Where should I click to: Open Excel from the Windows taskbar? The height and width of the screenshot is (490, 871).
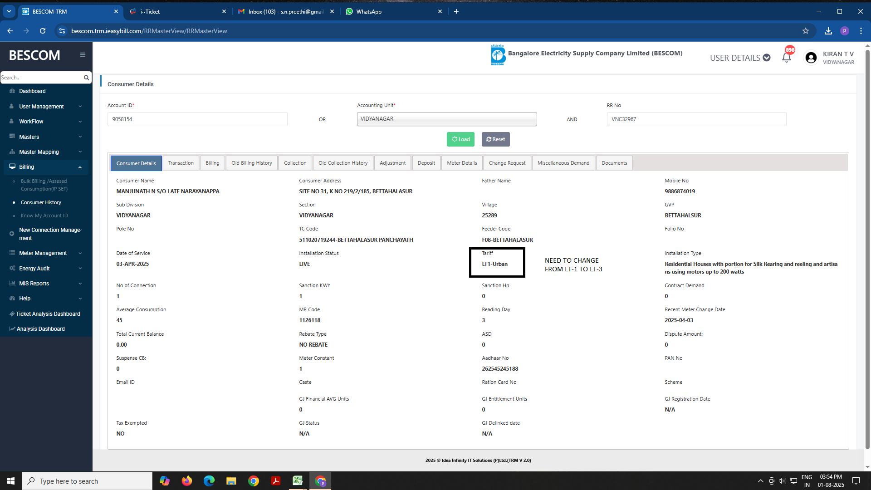click(x=298, y=481)
